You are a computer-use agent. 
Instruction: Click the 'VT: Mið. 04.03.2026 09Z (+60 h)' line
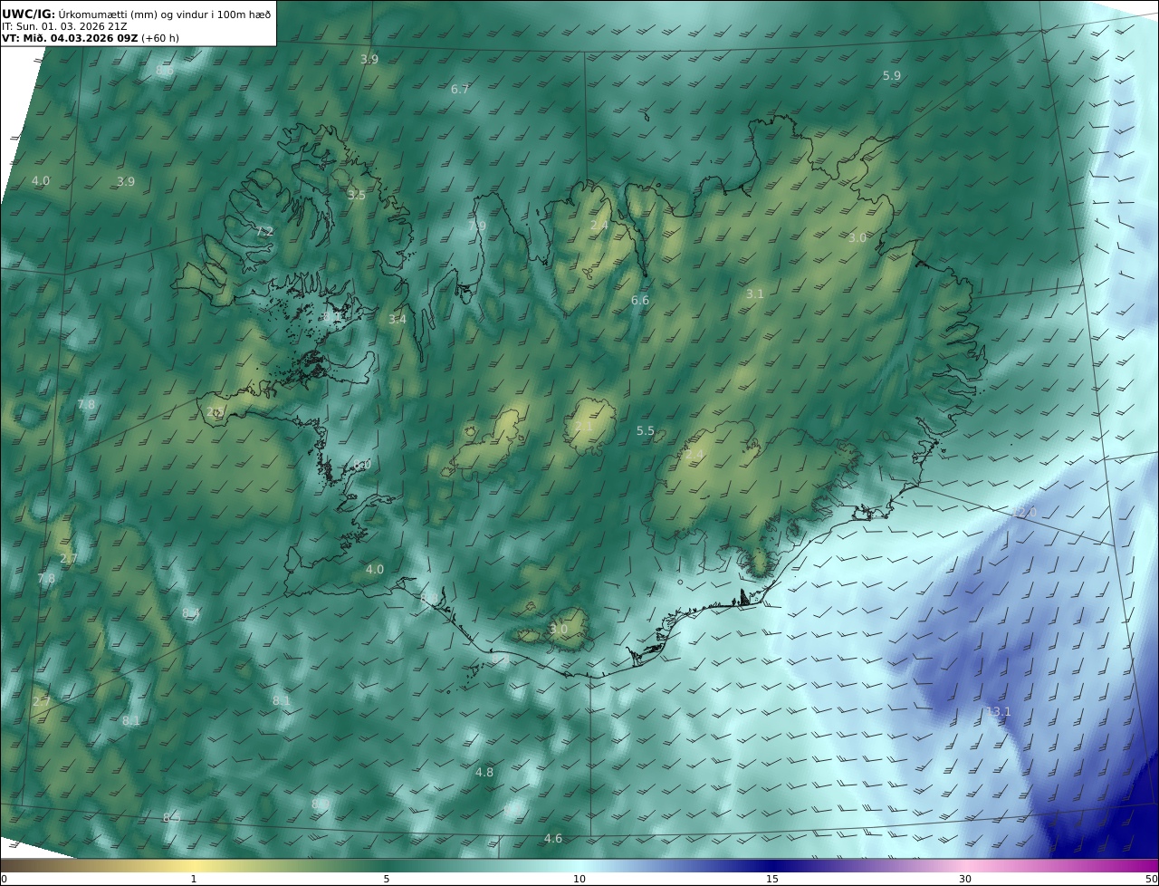91,38
